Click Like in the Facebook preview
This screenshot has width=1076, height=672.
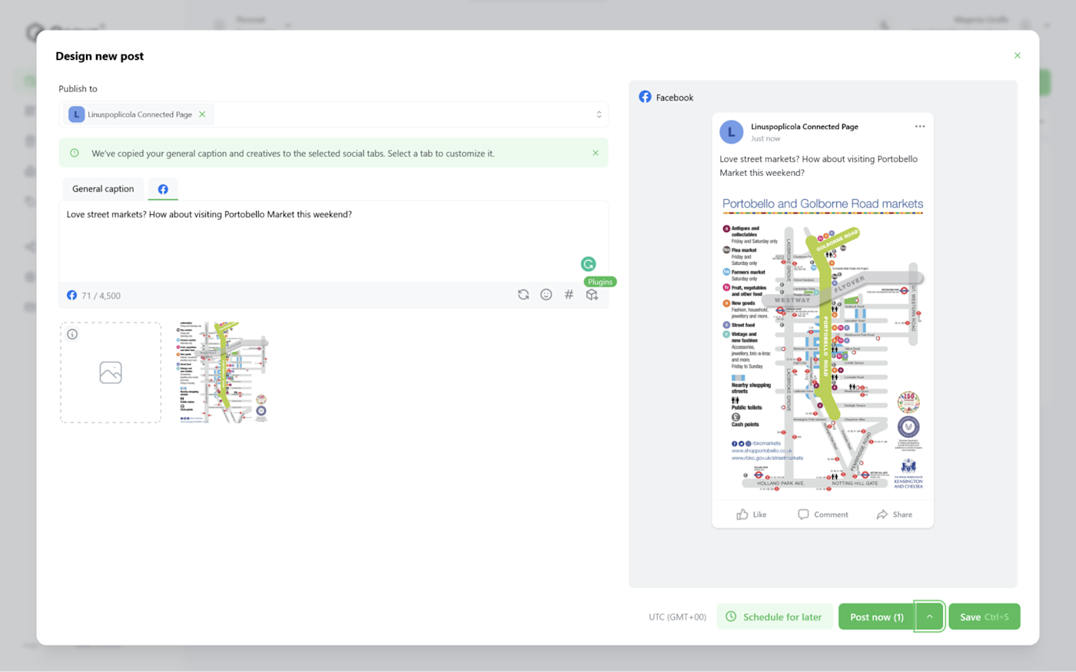click(x=752, y=515)
